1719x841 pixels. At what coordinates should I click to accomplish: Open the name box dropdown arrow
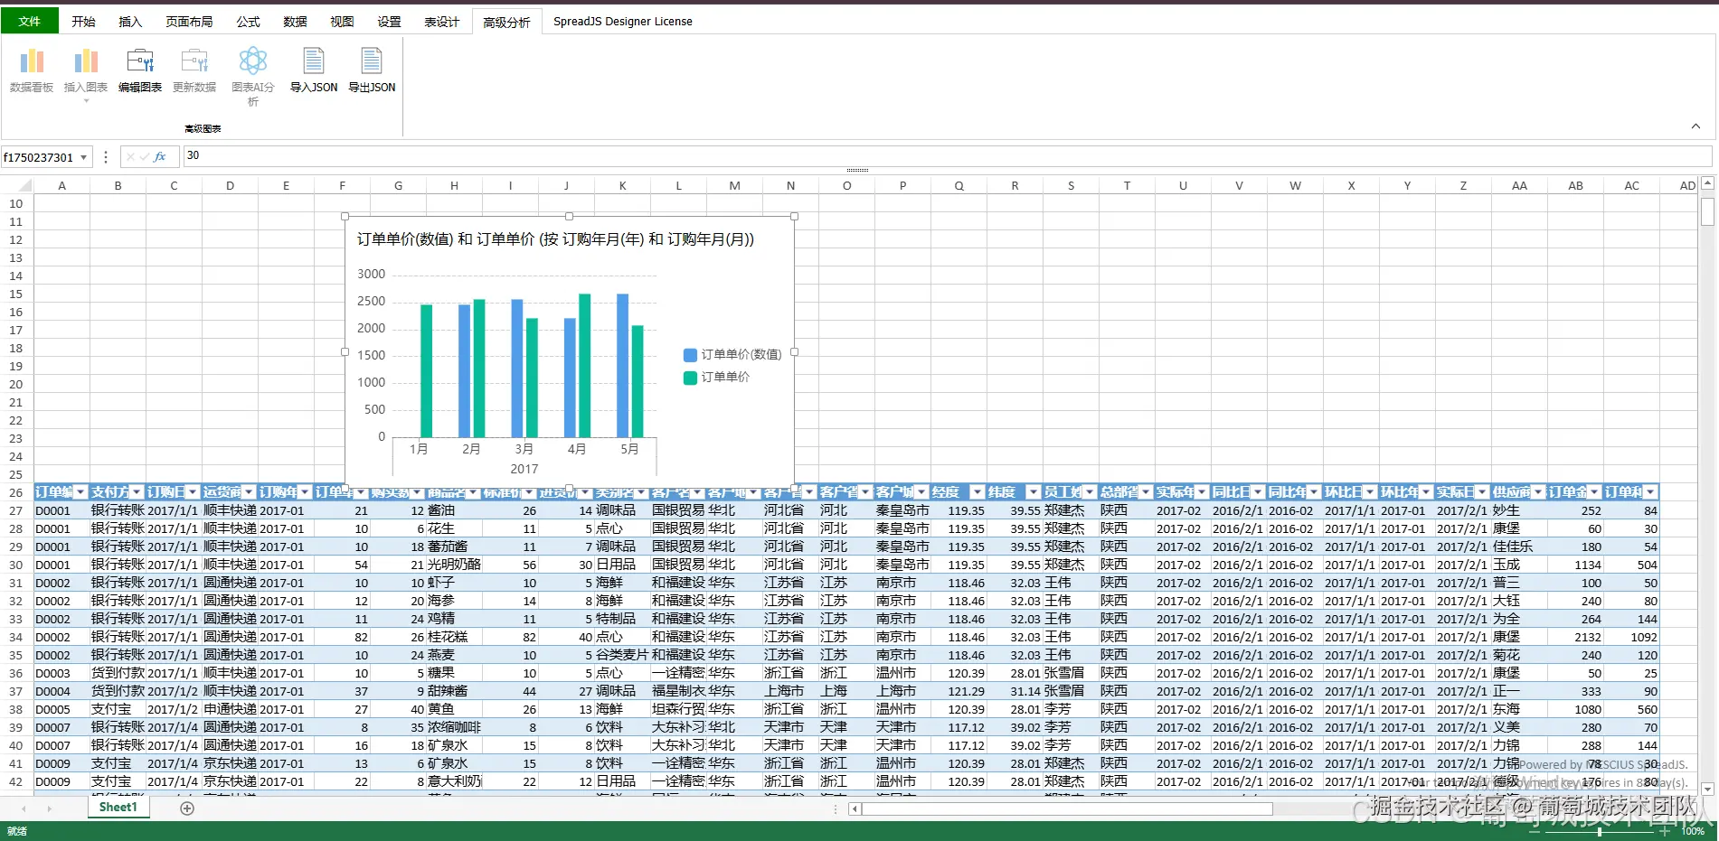tap(84, 157)
